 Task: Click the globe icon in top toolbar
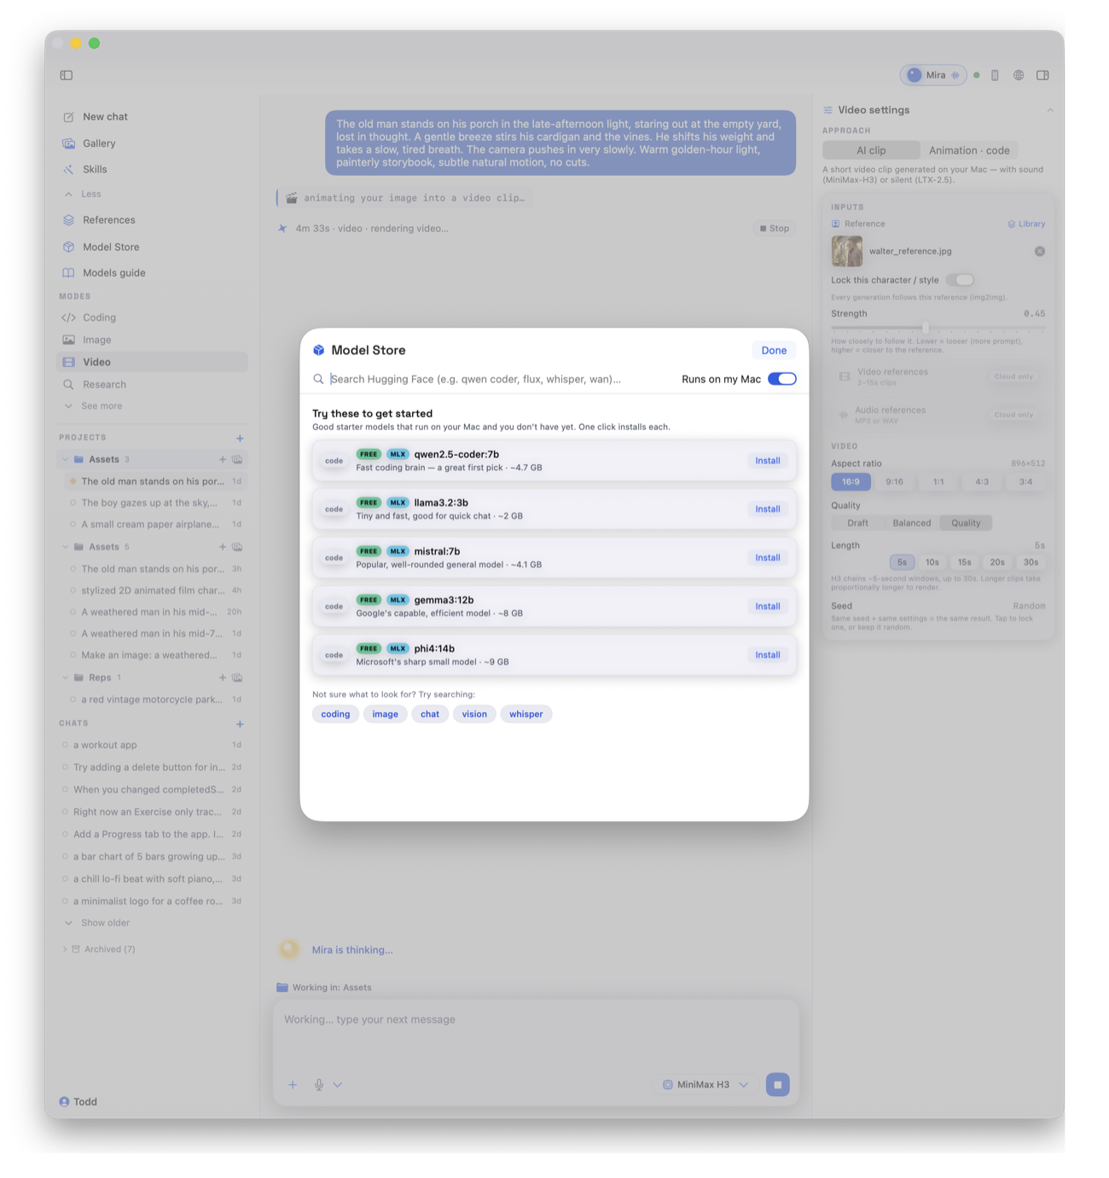pyautogui.click(x=1019, y=75)
